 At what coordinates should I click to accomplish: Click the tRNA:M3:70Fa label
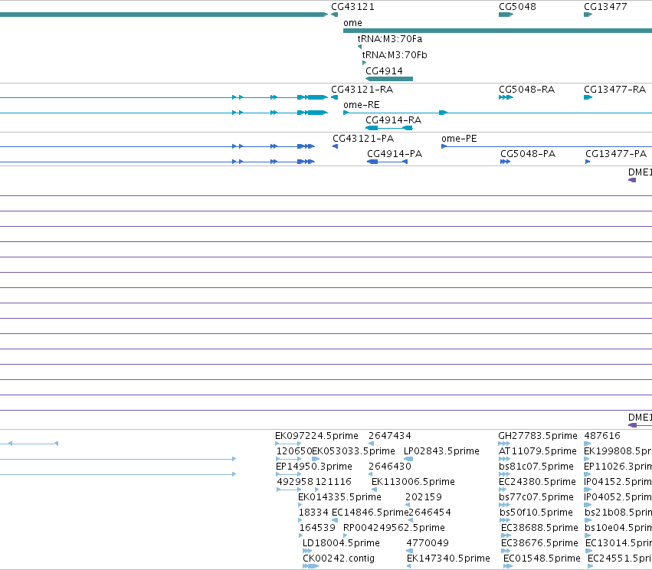390,39
